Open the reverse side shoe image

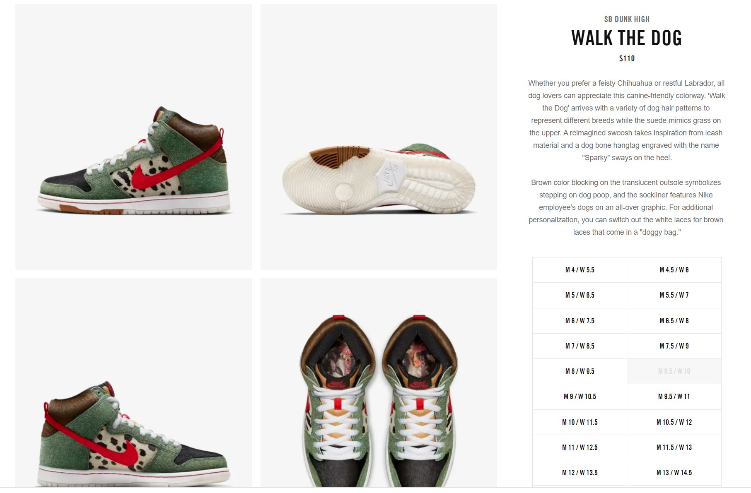[x=134, y=382]
